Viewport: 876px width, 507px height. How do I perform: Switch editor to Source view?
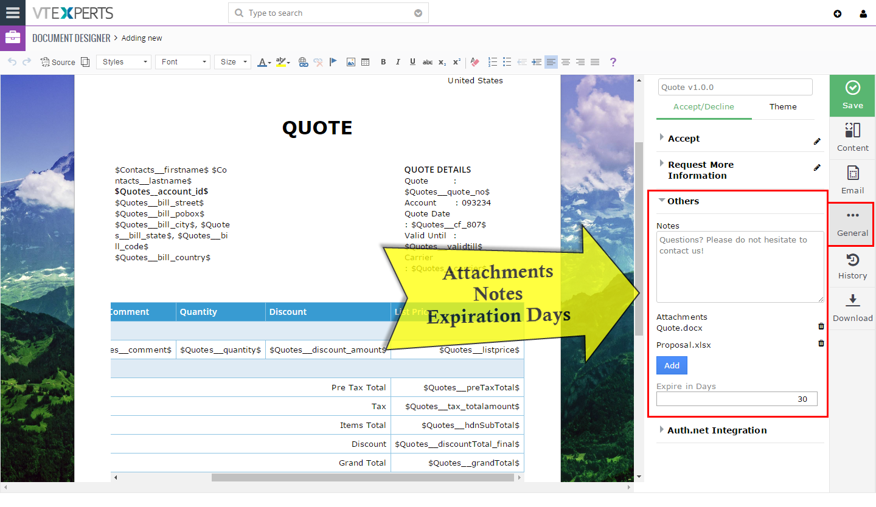coord(58,62)
